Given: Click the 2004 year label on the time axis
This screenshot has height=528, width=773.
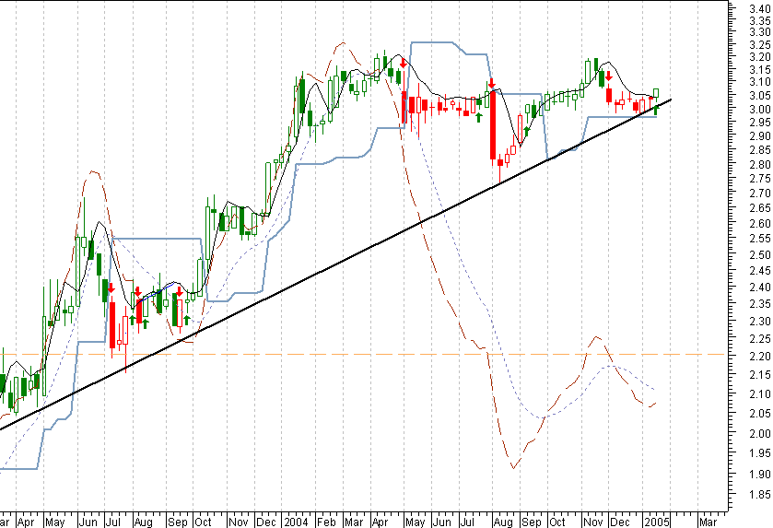Looking at the screenshot, I should [297, 522].
